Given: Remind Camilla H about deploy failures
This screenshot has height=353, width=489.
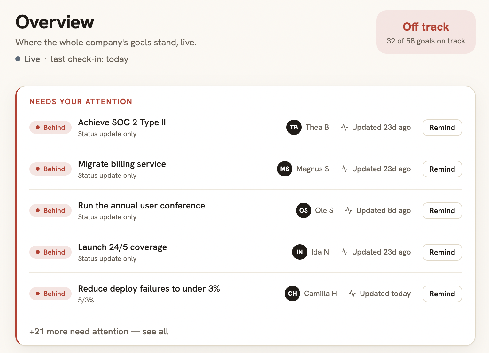Looking at the screenshot, I should (x=442, y=294).
